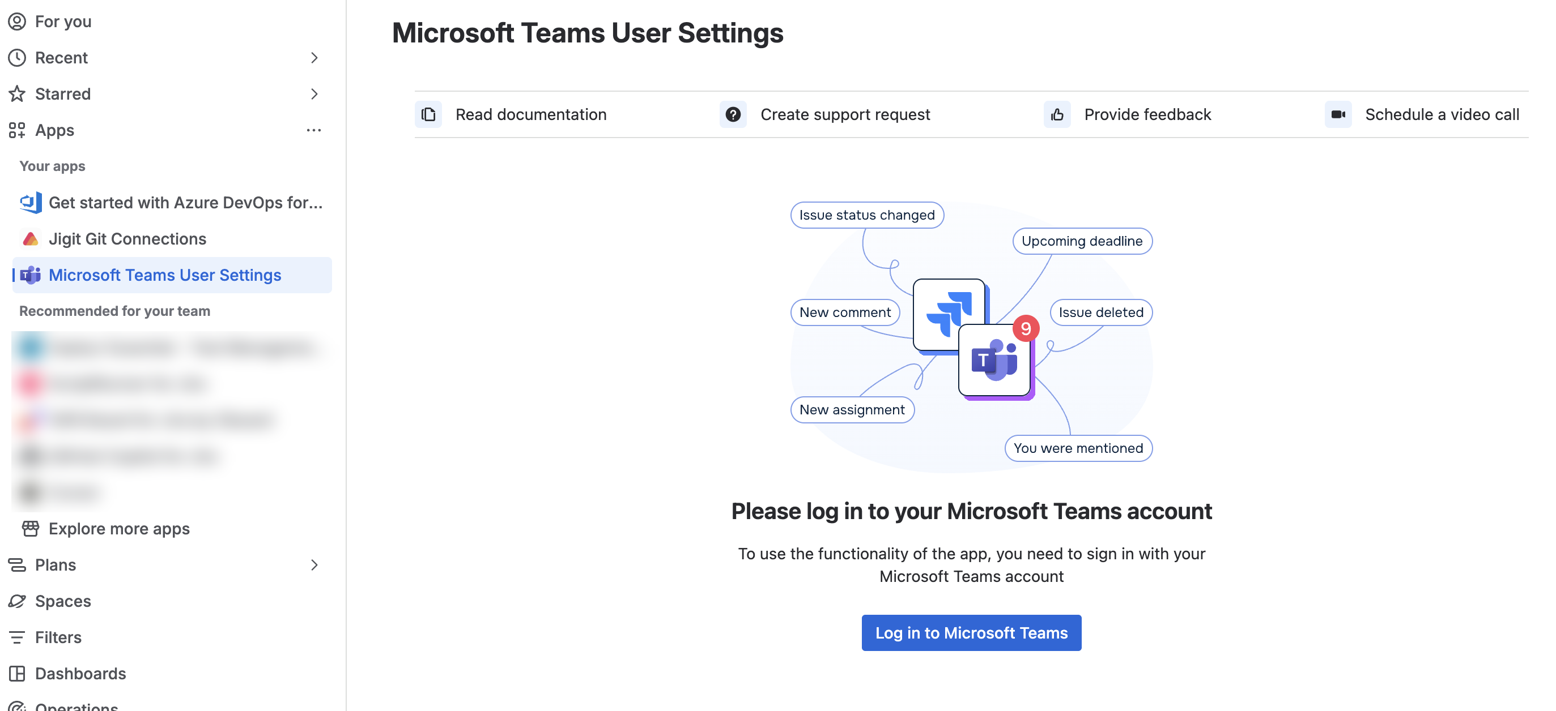
Task: Click Schedule a video call link
Action: click(1442, 115)
